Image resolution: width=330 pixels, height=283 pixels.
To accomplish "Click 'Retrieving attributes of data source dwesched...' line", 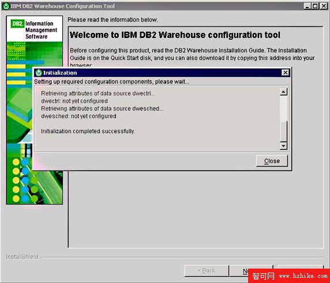I will tap(102, 108).
